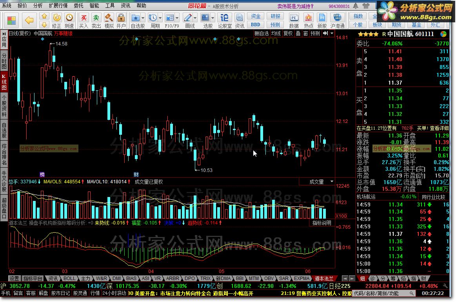The image size is (456, 302).
Task: Click the up arrow page icon
Action: tap(44, 16)
